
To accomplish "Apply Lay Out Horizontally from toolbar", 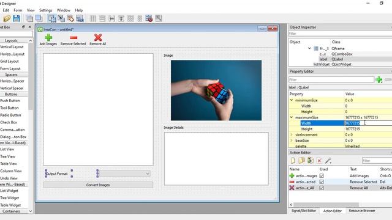I will tap(93, 18).
